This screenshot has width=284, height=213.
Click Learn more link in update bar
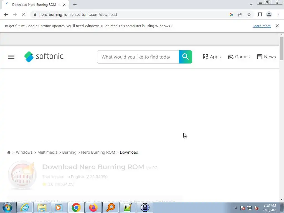pos(262,26)
